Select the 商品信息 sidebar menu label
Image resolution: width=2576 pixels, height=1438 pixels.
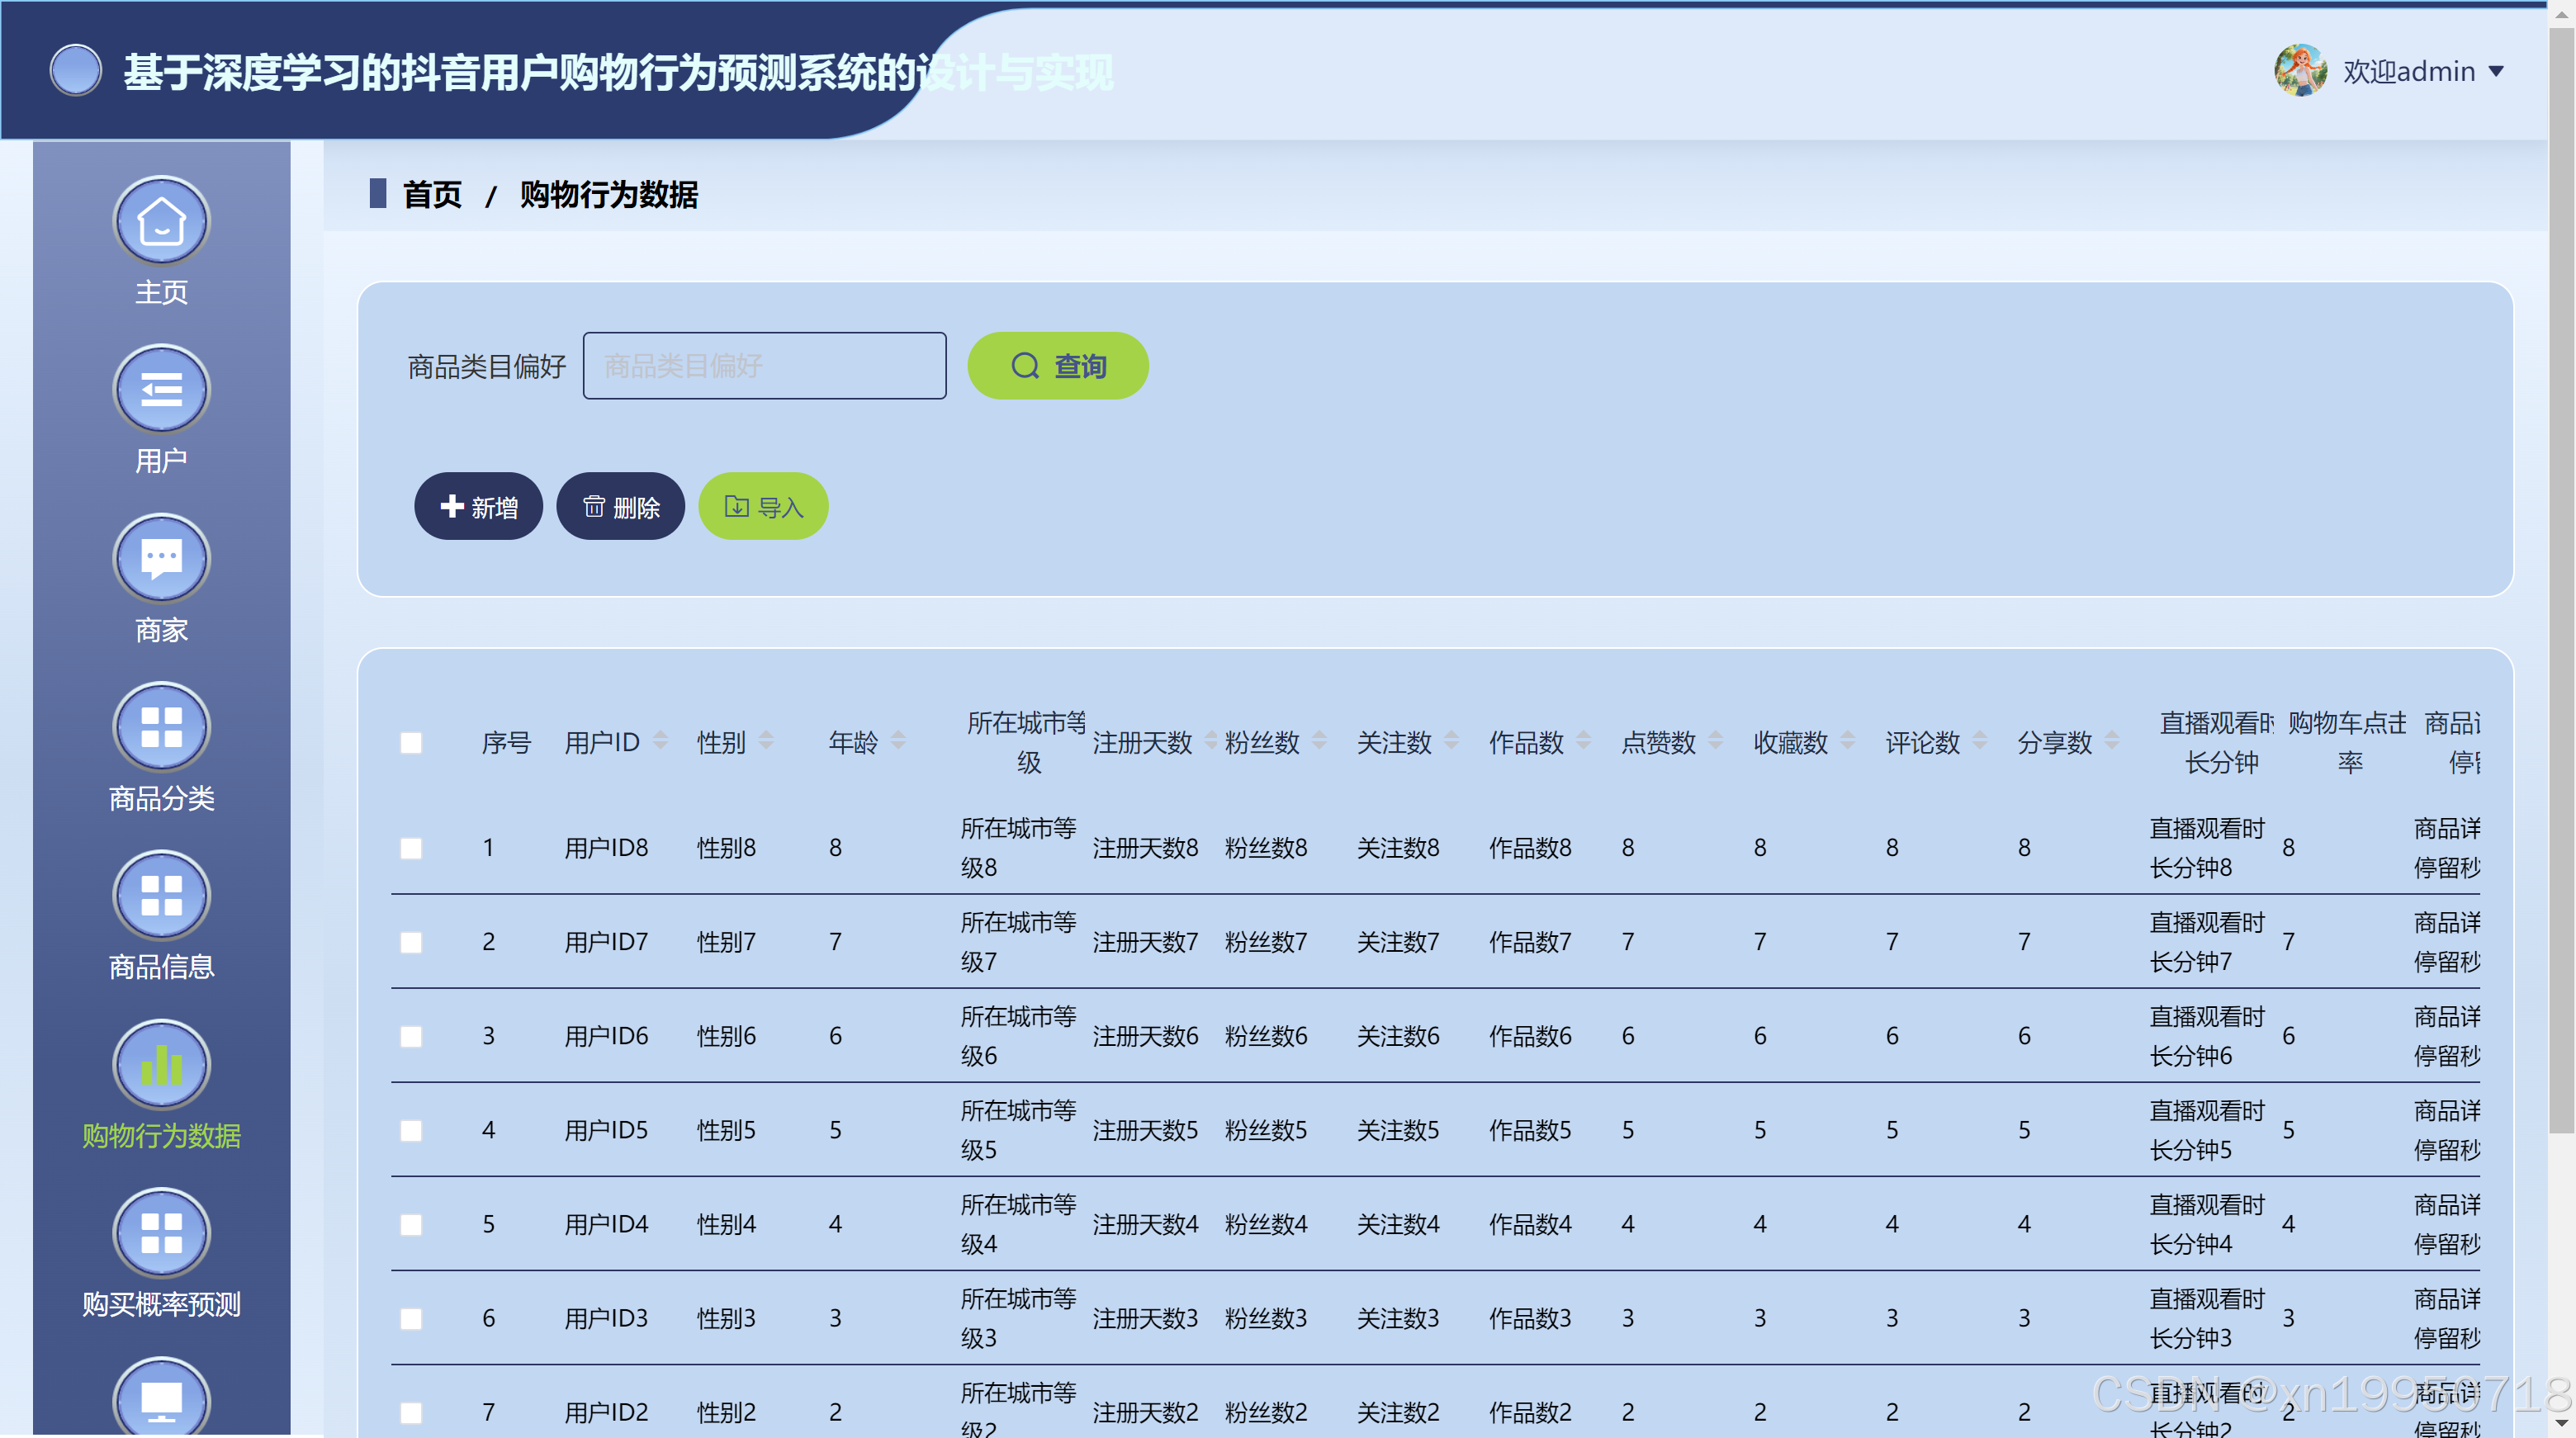(x=161, y=967)
